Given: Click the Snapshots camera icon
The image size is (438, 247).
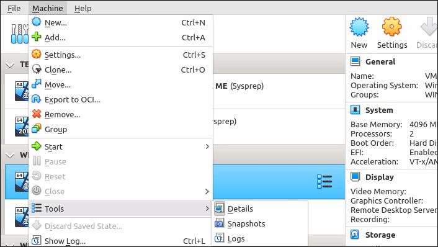Looking at the screenshot, I should 219,223.
